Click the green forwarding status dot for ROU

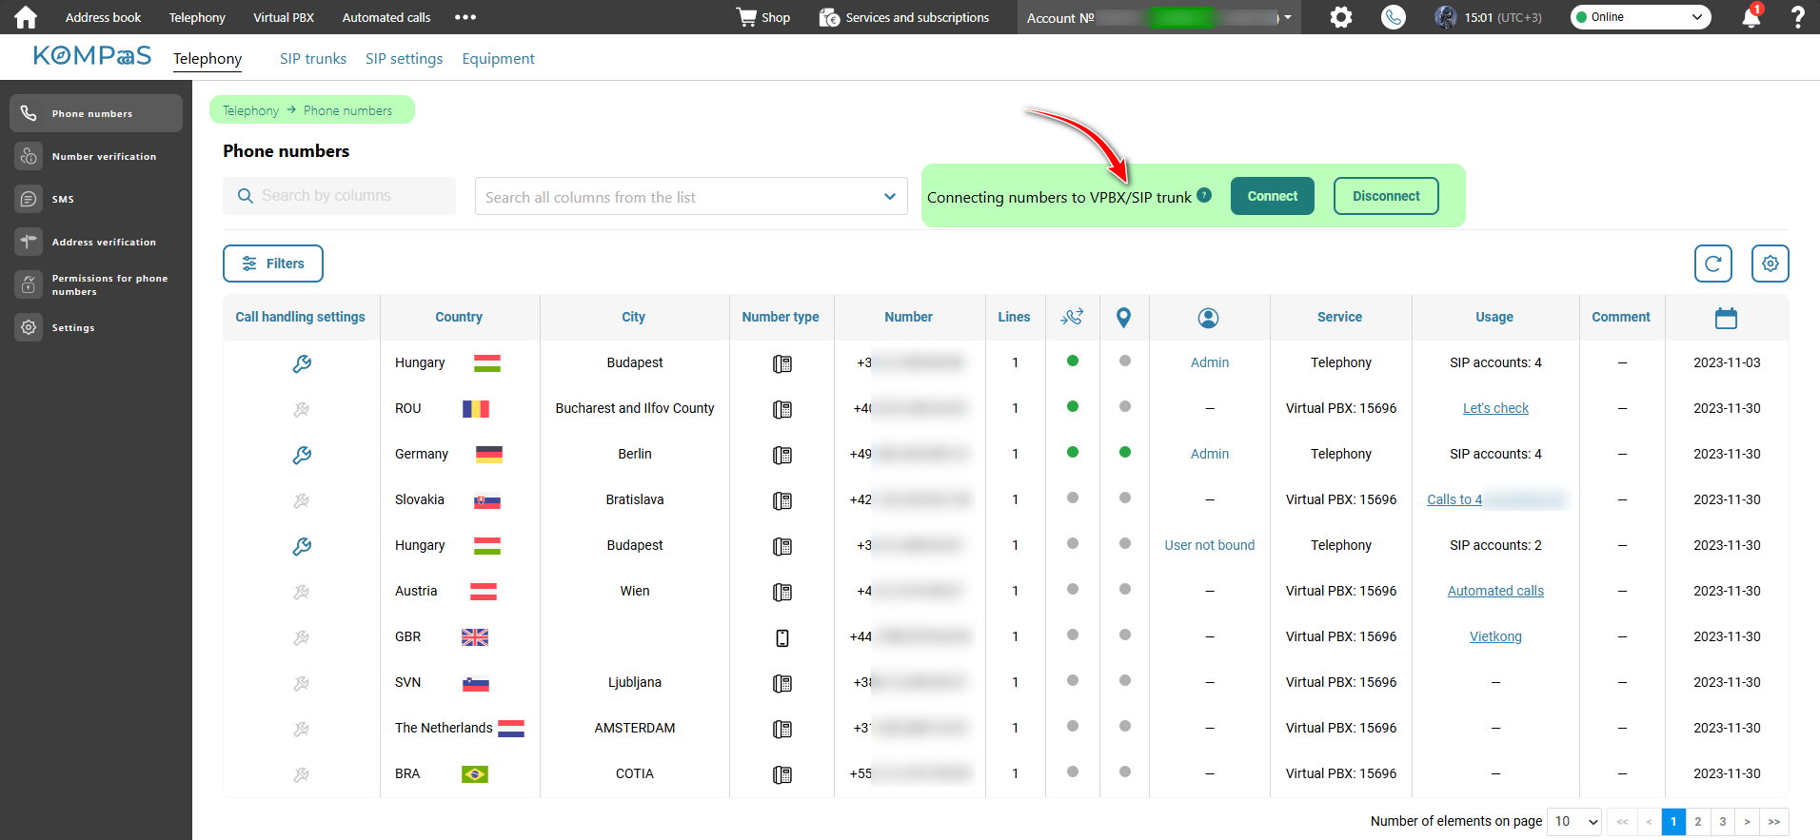tap(1073, 406)
